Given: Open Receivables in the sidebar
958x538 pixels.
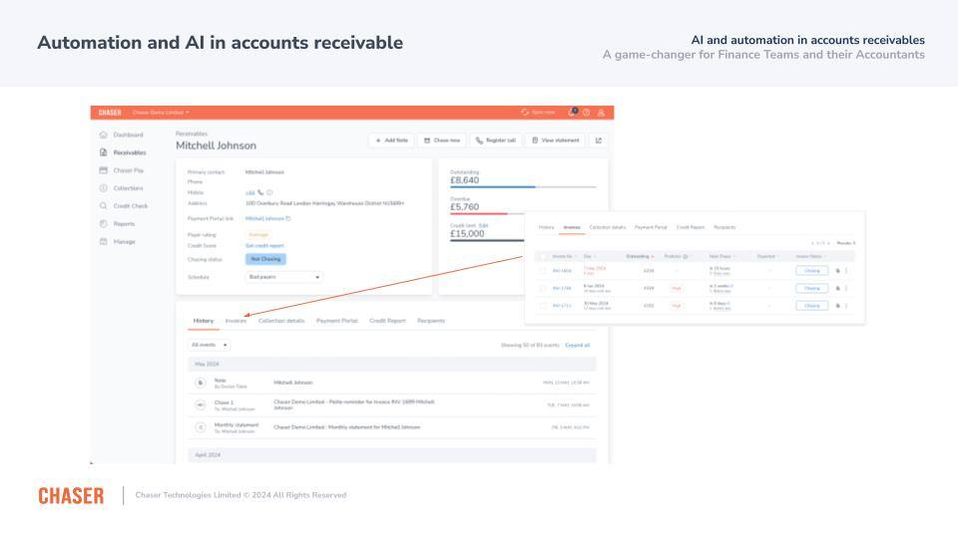Looking at the screenshot, I should pyautogui.click(x=122, y=152).
